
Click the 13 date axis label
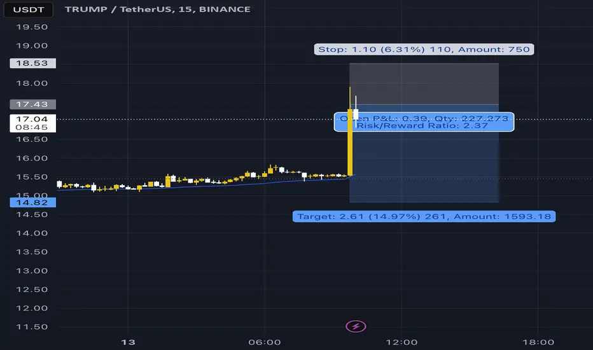pyautogui.click(x=128, y=342)
